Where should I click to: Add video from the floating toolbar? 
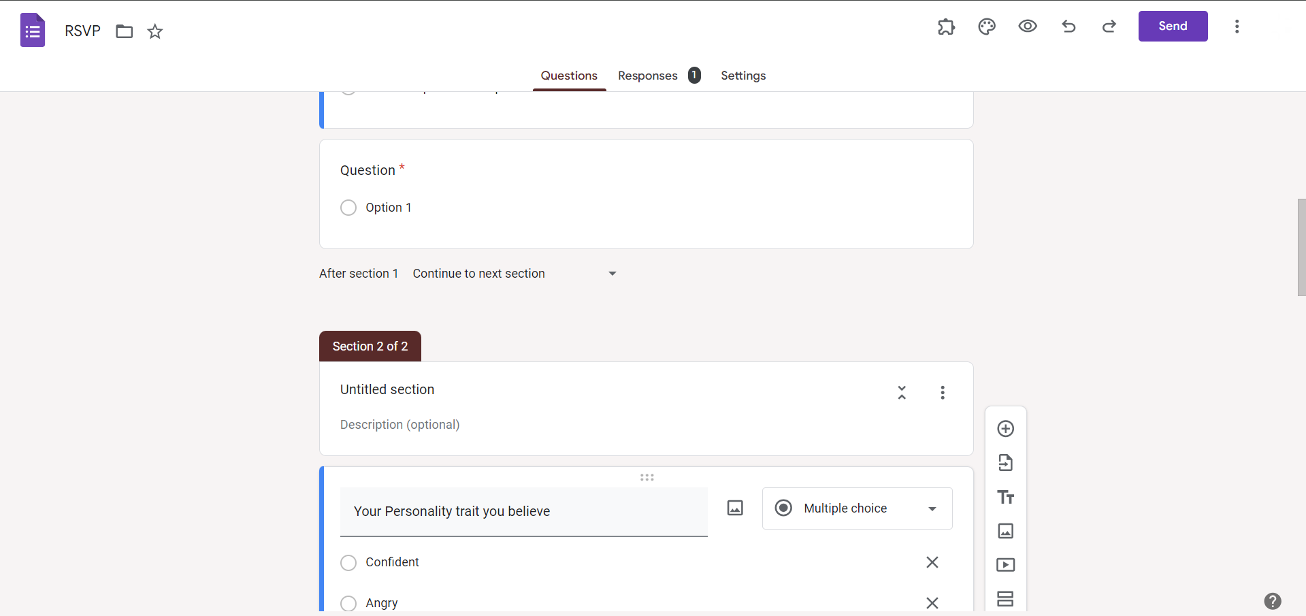click(1006, 565)
